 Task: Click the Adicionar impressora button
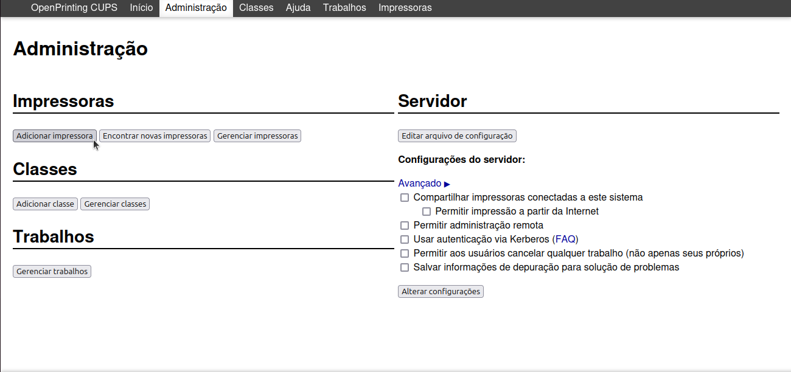click(x=55, y=136)
